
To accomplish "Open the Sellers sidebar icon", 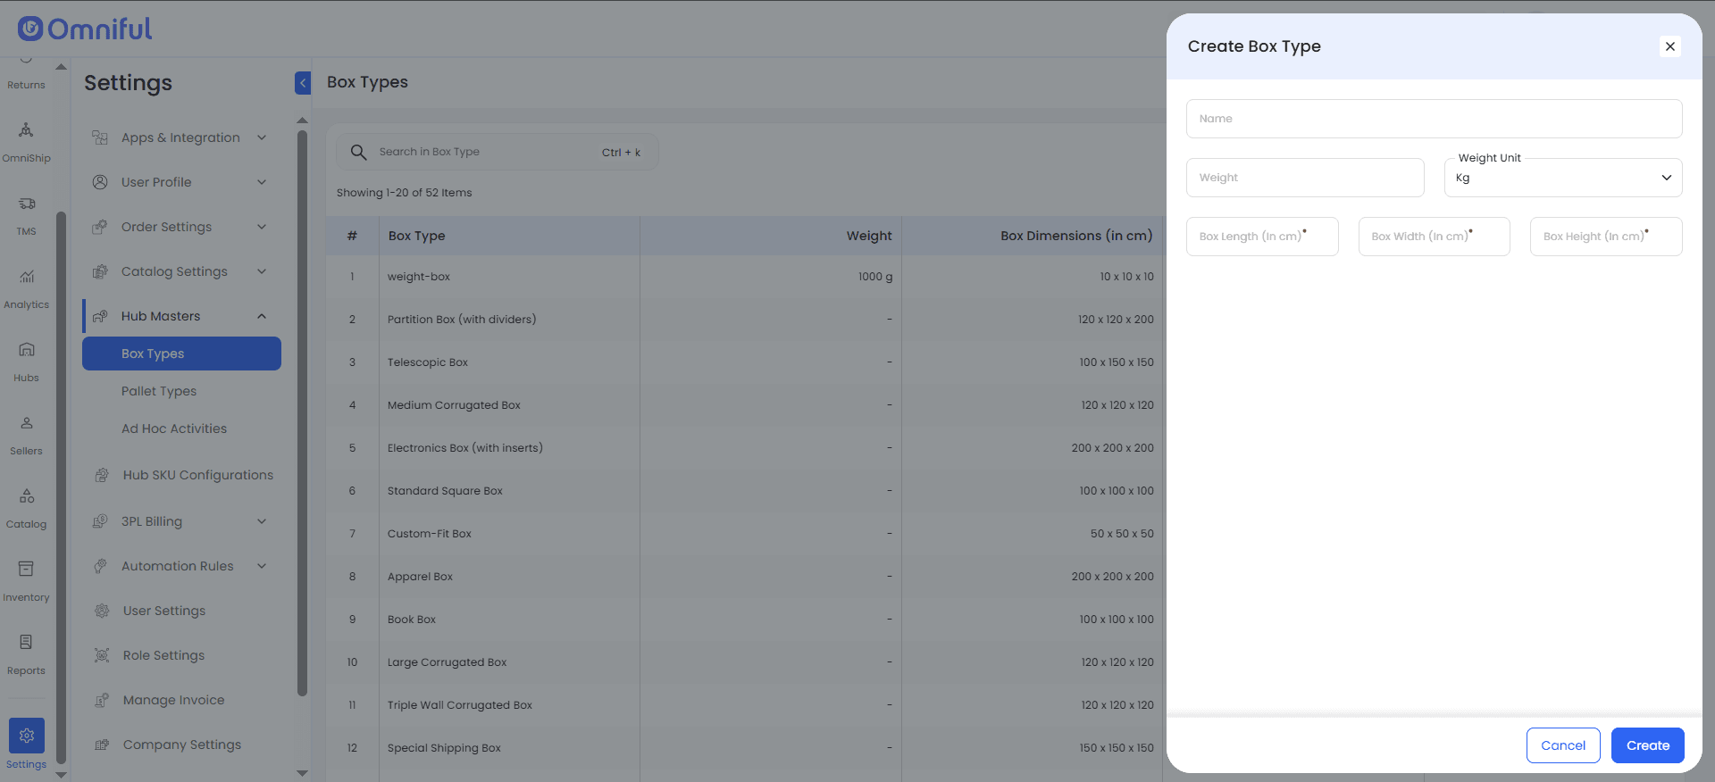I will (x=26, y=424).
